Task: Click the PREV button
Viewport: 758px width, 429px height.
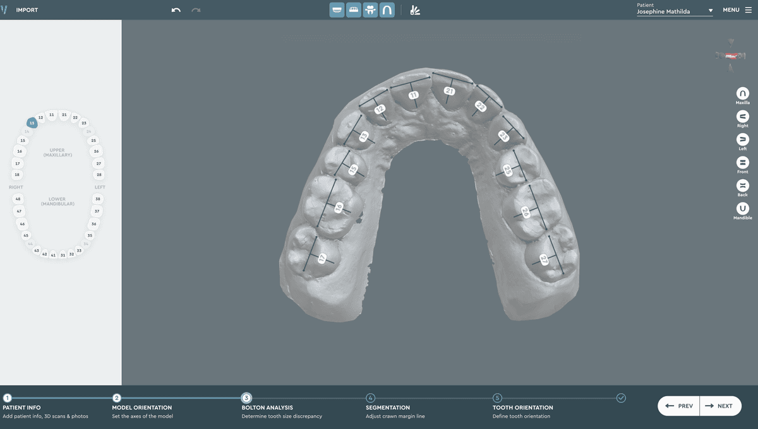Action: 678,406
